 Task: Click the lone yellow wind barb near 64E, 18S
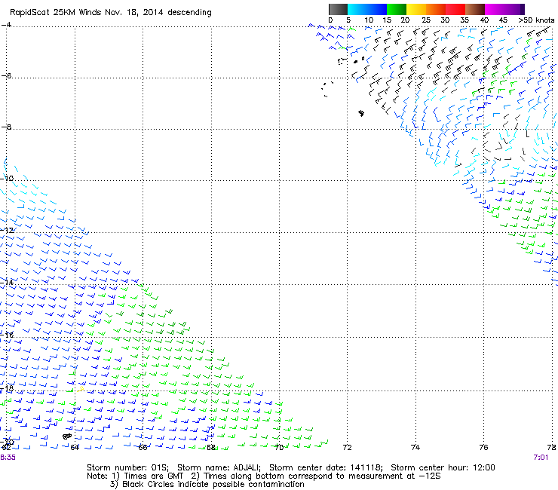point(81,388)
